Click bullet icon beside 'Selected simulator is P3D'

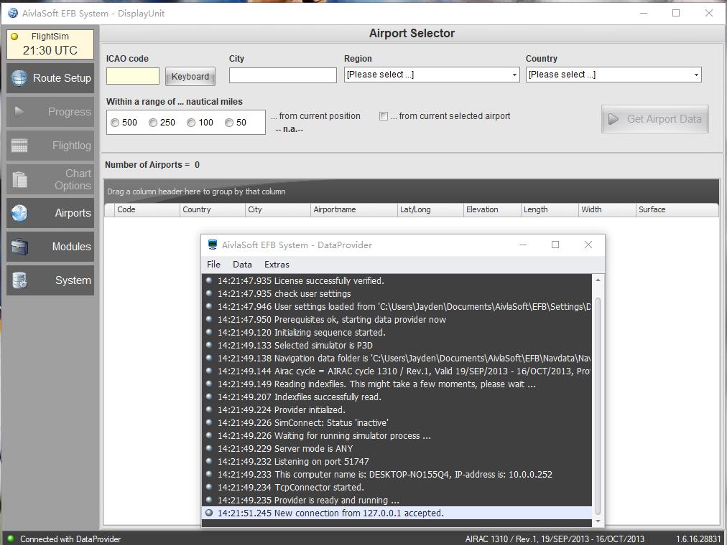click(x=209, y=345)
